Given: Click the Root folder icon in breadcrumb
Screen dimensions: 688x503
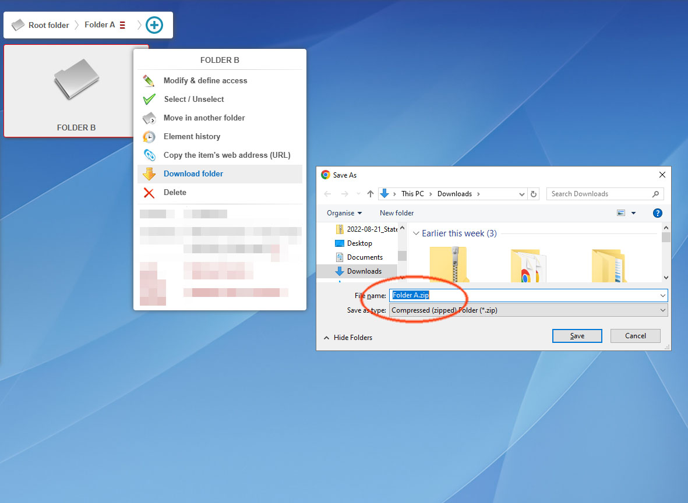Looking at the screenshot, I should [19, 25].
